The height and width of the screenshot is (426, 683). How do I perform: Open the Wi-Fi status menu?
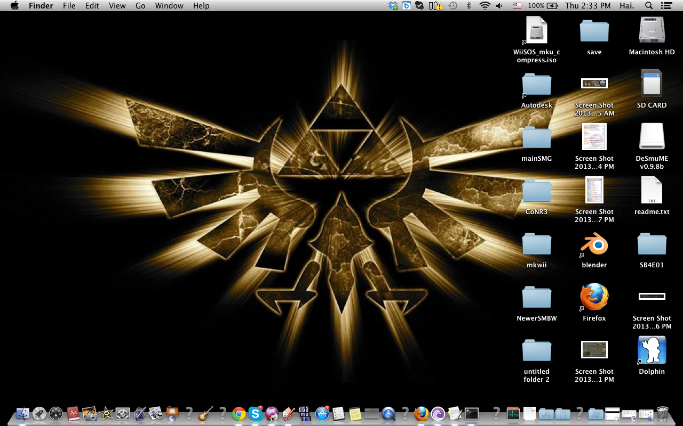pos(485,6)
